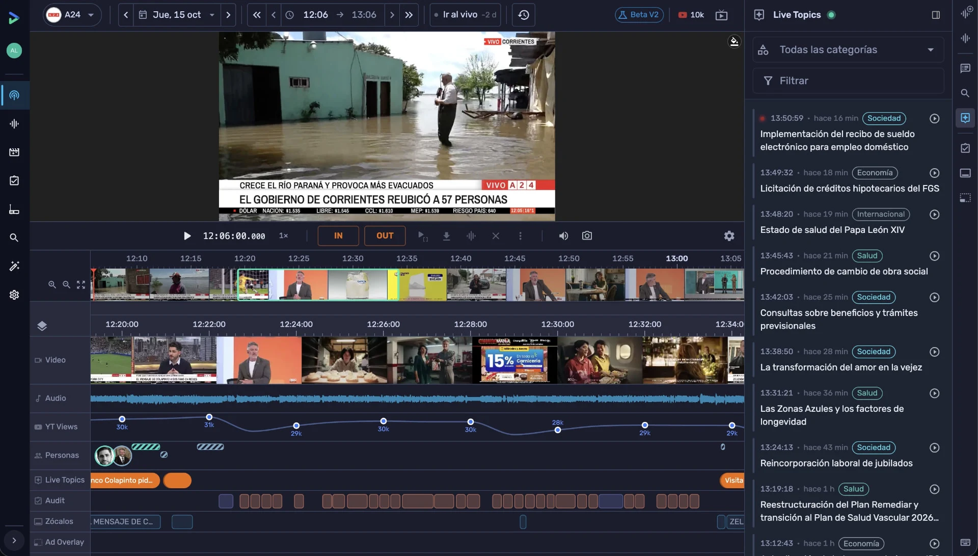Screen dimensions: 978x556
Task: Click the persona face avatars on Personas track
Action: [x=113, y=456]
